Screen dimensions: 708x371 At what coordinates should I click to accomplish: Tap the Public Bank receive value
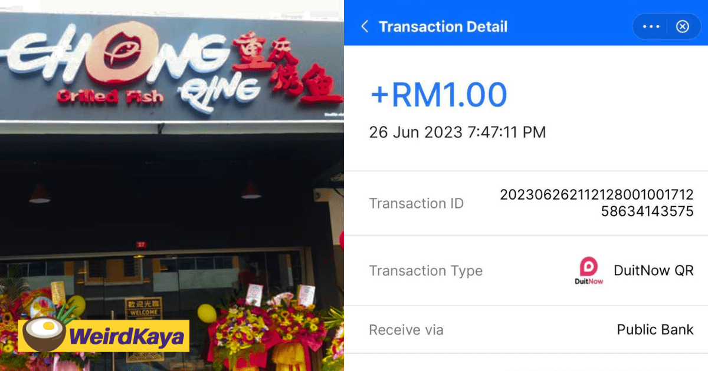tap(655, 330)
